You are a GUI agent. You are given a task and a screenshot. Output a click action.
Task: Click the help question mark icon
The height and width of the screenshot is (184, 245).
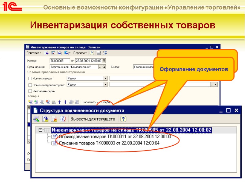[x=92, y=52]
